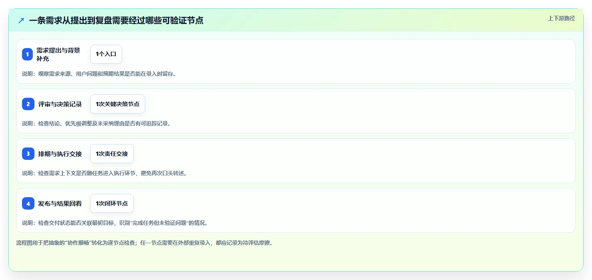Click the '发布与结果回看' step title

(60, 203)
